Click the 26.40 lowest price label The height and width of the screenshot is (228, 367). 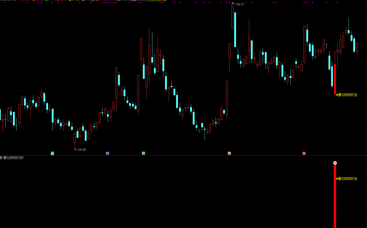pos(82,149)
